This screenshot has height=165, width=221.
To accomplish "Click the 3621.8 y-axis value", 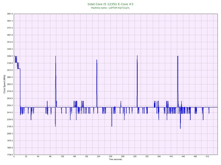I will pos(10,35).
